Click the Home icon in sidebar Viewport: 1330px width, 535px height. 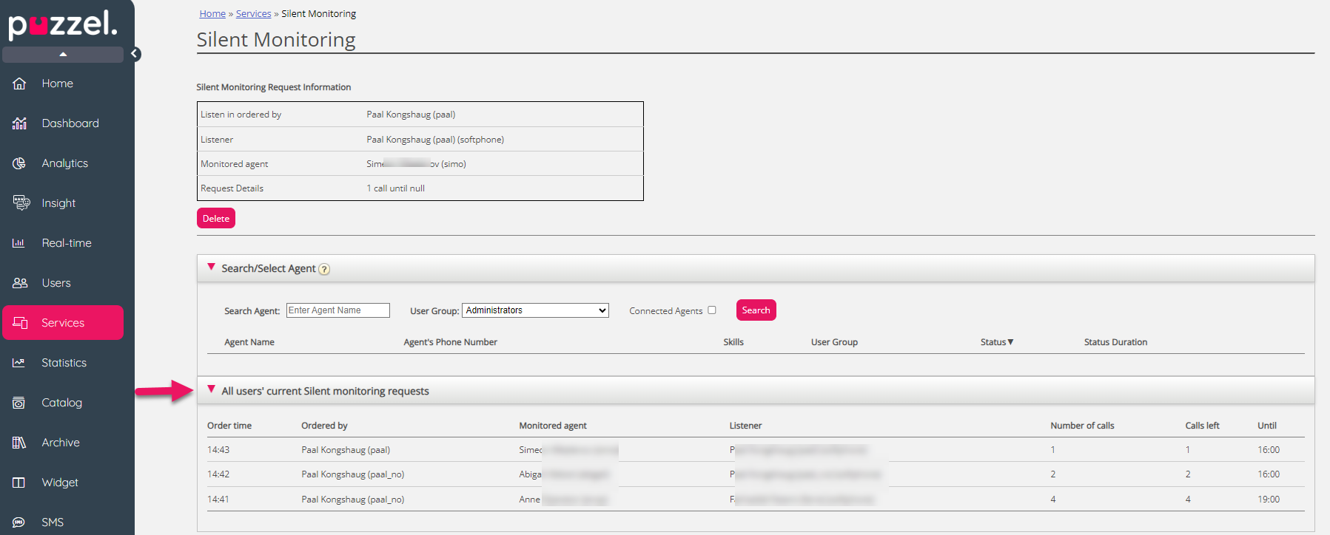pyautogui.click(x=19, y=84)
